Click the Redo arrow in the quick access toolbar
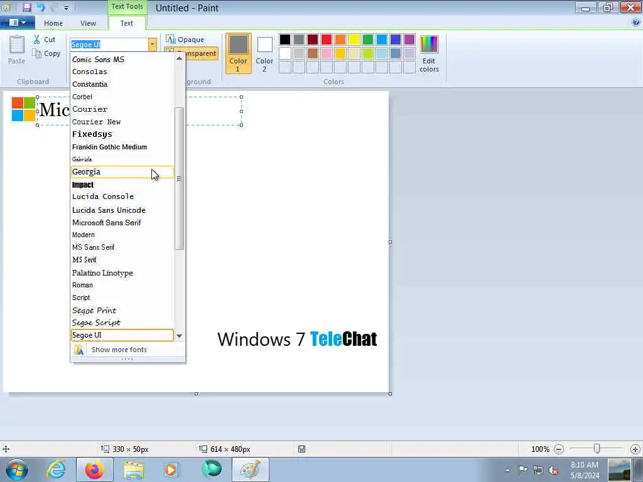This screenshot has width=643, height=482. (54, 8)
